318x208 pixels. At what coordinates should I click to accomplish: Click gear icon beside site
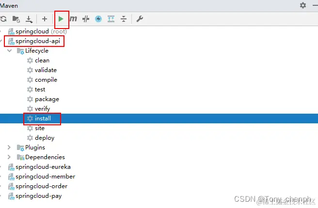point(30,128)
